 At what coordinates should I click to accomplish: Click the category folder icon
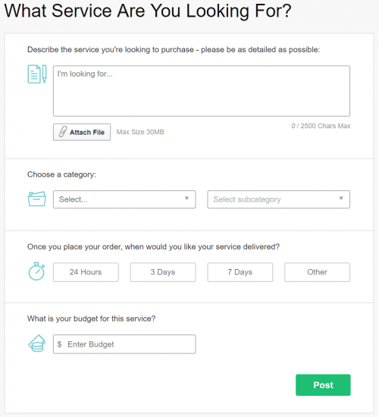[37, 199]
